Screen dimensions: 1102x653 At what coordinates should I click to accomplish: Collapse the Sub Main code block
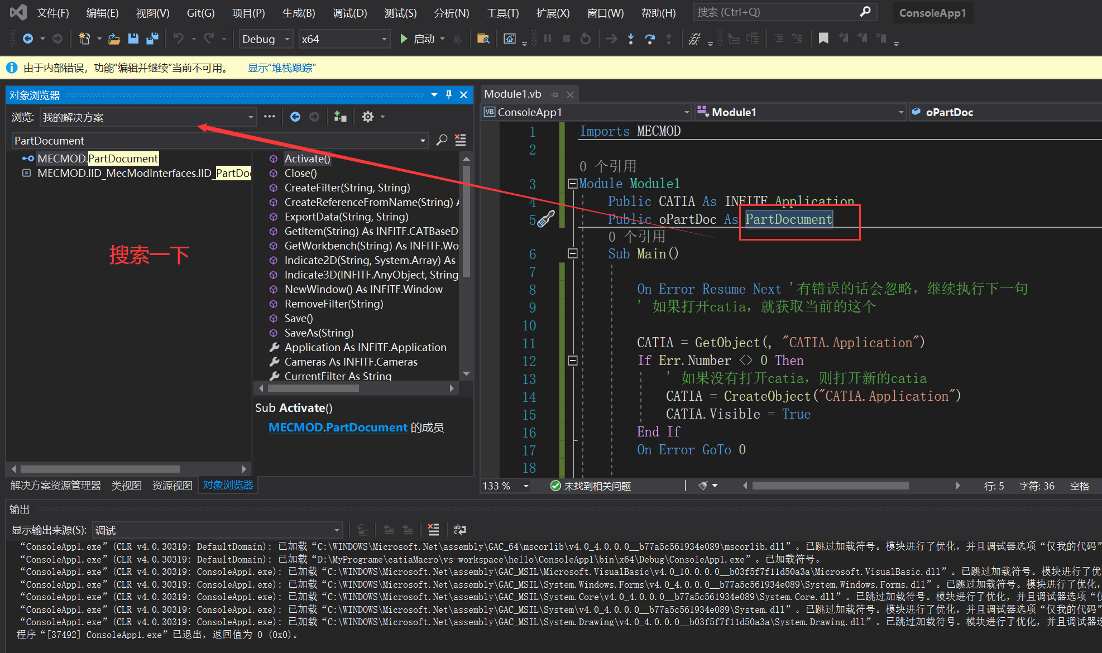[x=572, y=254]
